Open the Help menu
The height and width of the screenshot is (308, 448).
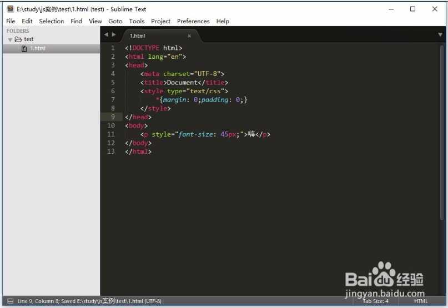coord(223,21)
